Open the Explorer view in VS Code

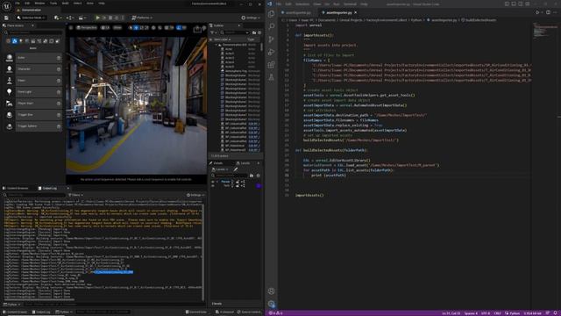[271, 14]
